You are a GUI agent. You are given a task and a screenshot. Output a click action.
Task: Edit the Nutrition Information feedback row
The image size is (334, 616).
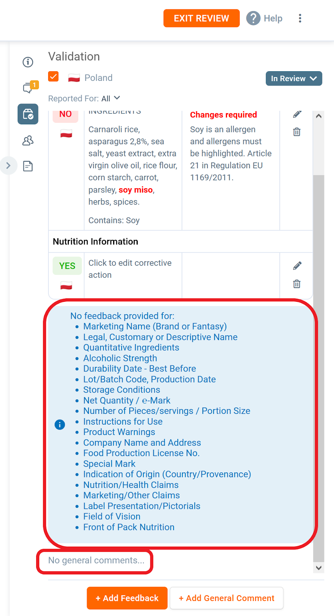[x=297, y=266]
